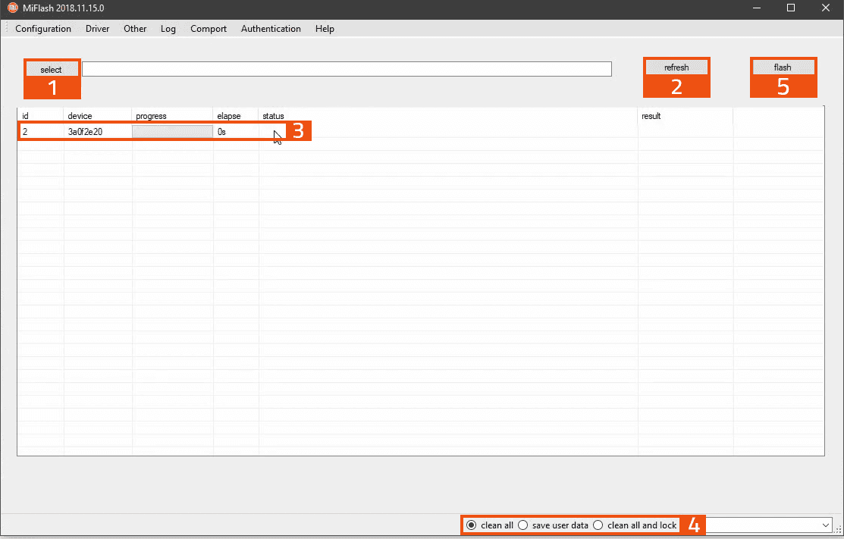Viewport: 844px width, 539px height.
Task: Open the Authentication menu
Action: [x=271, y=29]
